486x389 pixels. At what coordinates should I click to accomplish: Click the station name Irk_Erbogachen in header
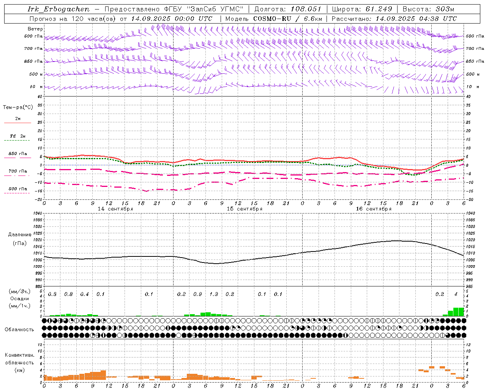(59, 9)
